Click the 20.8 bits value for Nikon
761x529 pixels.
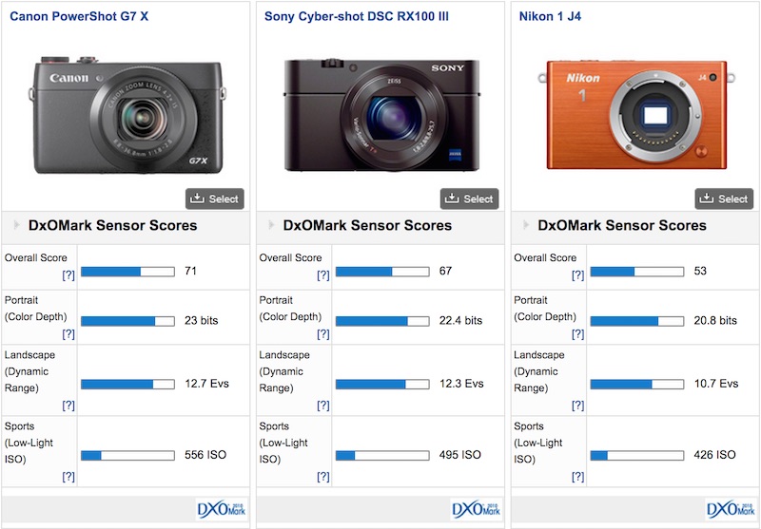click(x=715, y=320)
